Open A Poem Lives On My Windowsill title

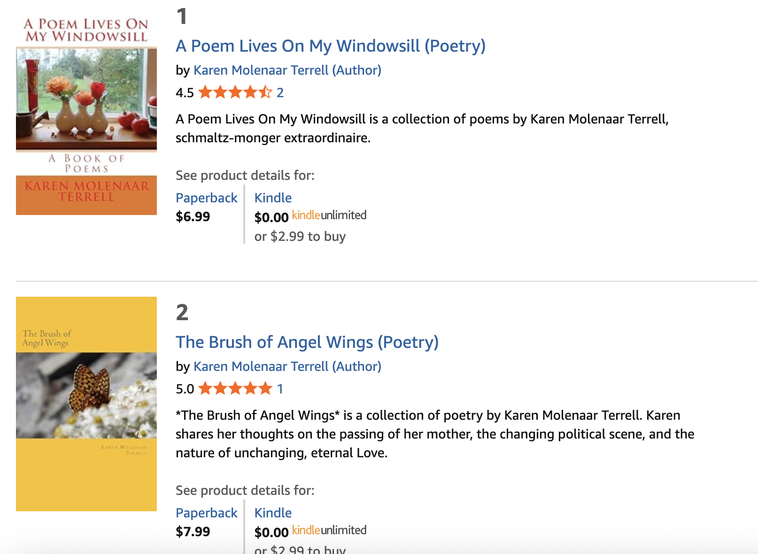(x=331, y=46)
